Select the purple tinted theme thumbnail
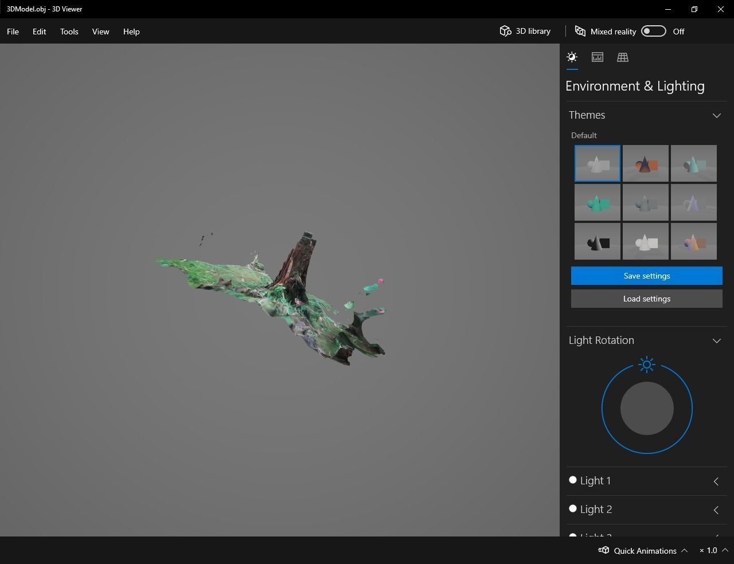Image resolution: width=734 pixels, height=564 pixels. (x=694, y=202)
